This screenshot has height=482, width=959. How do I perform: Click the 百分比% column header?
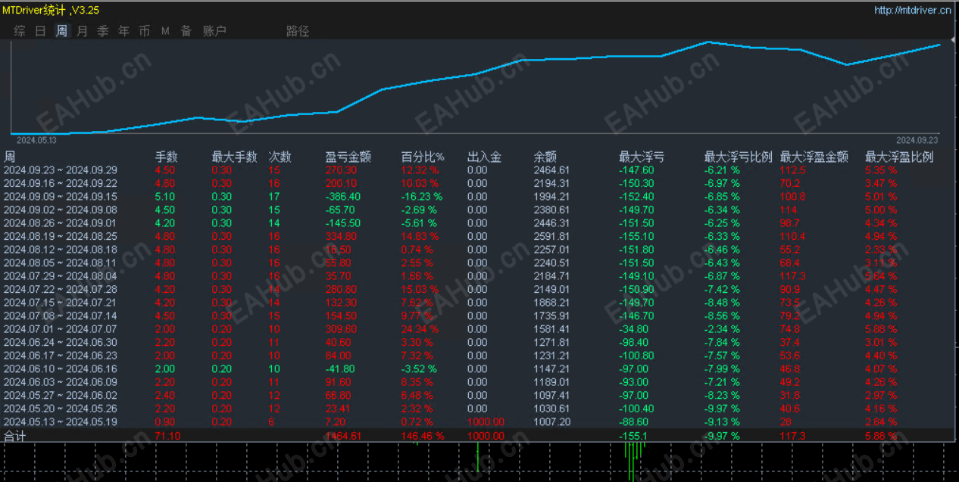423,157
